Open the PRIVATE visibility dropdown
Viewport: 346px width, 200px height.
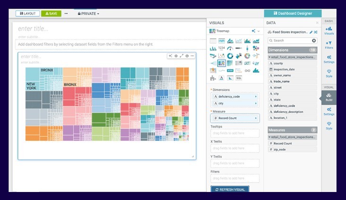pos(88,14)
